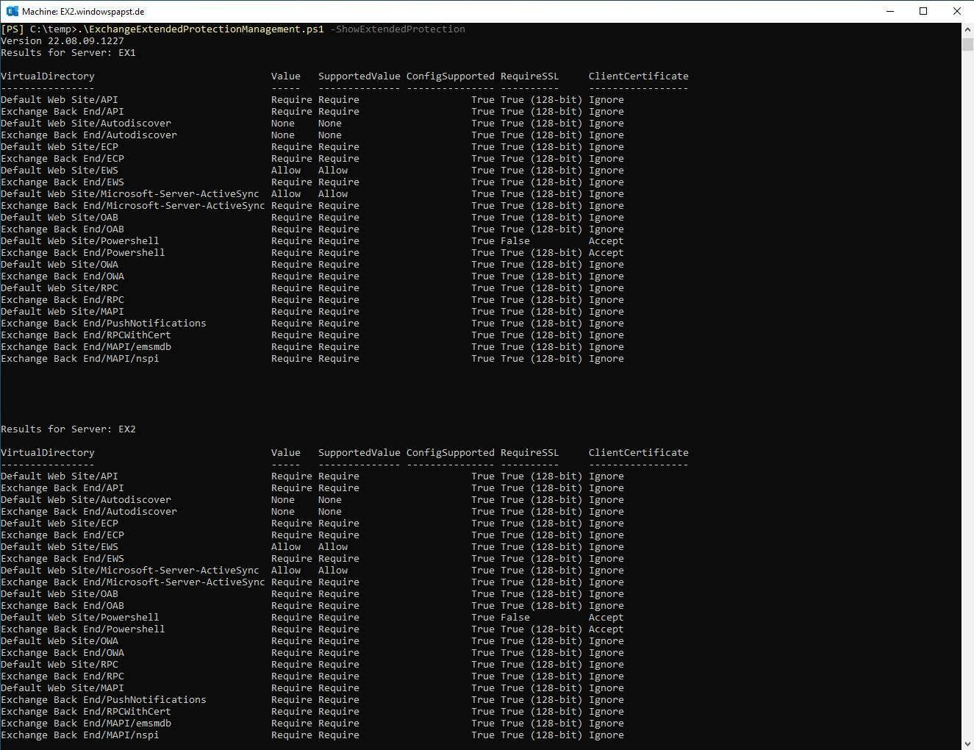Click the -ShowExtendedProtection parameter in command line
This screenshot has width=974, height=750.
tap(398, 29)
